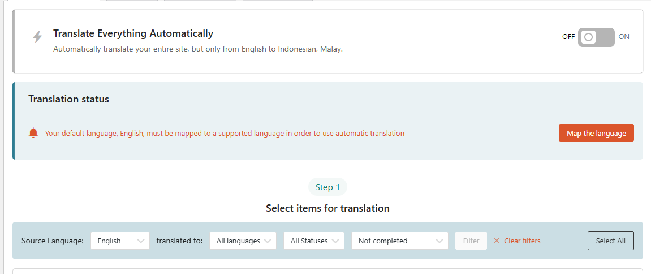
Task: Click the Translate Everything Automatically title
Action: [133, 33]
